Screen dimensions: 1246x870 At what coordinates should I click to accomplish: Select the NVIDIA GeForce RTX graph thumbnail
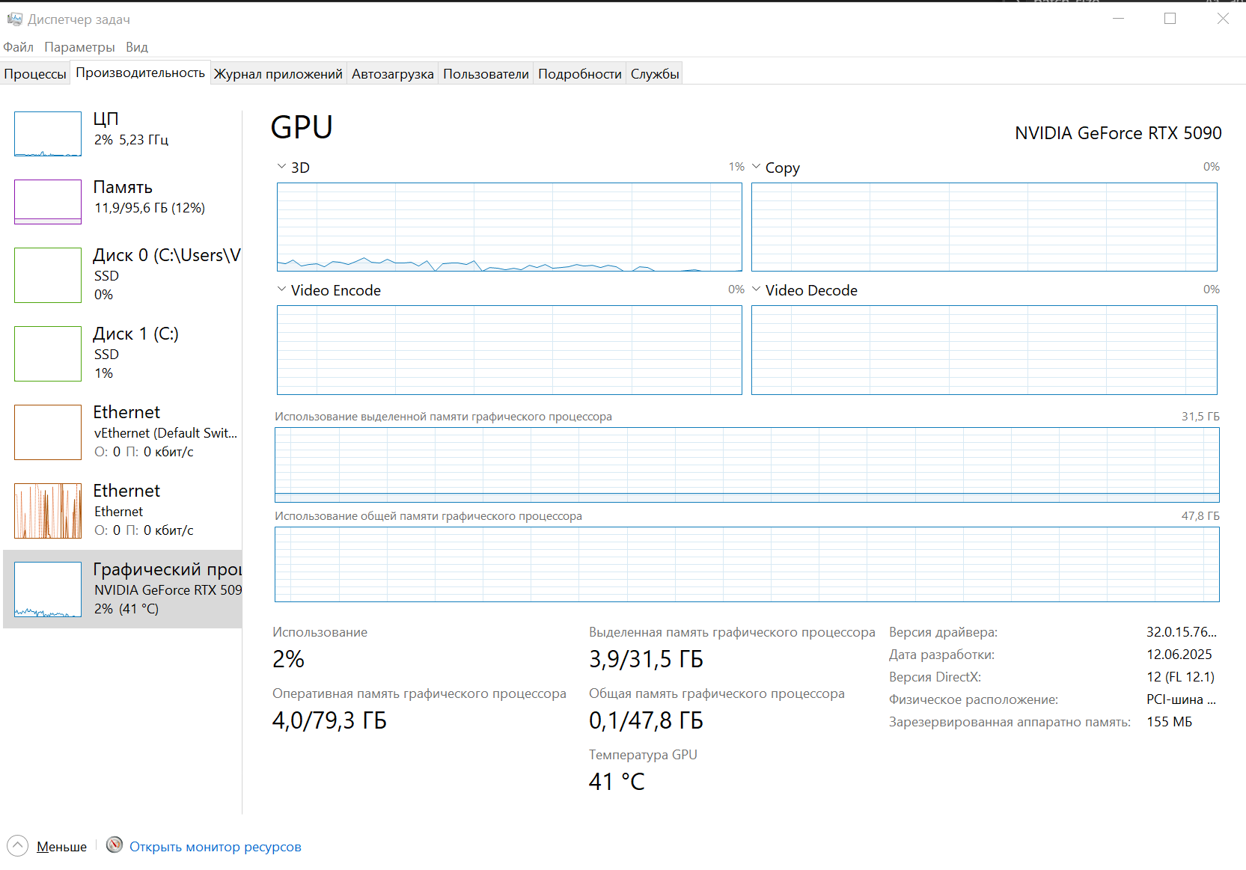[48, 589]
